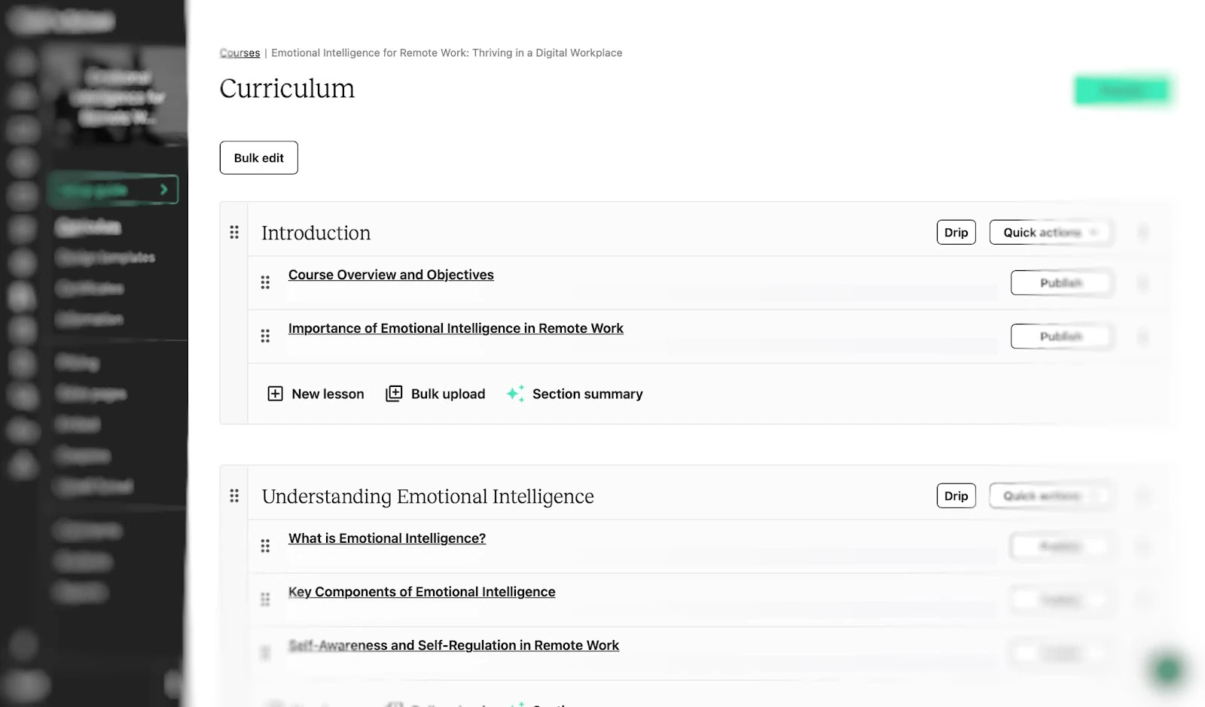Select drag handle for What is Emotional Intelligence?
This screenshot has height=707, width=1205.
click(265, 546)
